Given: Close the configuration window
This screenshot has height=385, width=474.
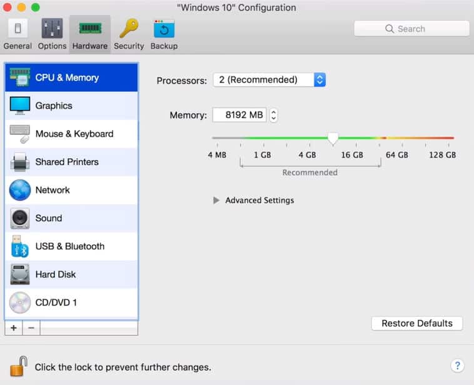Looking at the screenshot, I should 8,7.
